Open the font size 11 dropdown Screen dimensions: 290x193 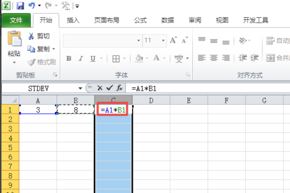(163, 41)
